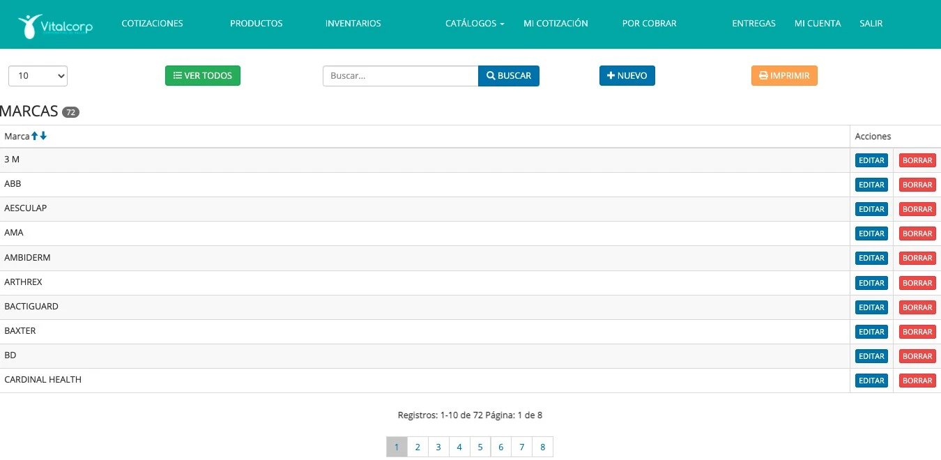Click the Vitalcorp logo
Image resolution: width=941 pixels, height=460 pixels.
click(x=55, y=26)
